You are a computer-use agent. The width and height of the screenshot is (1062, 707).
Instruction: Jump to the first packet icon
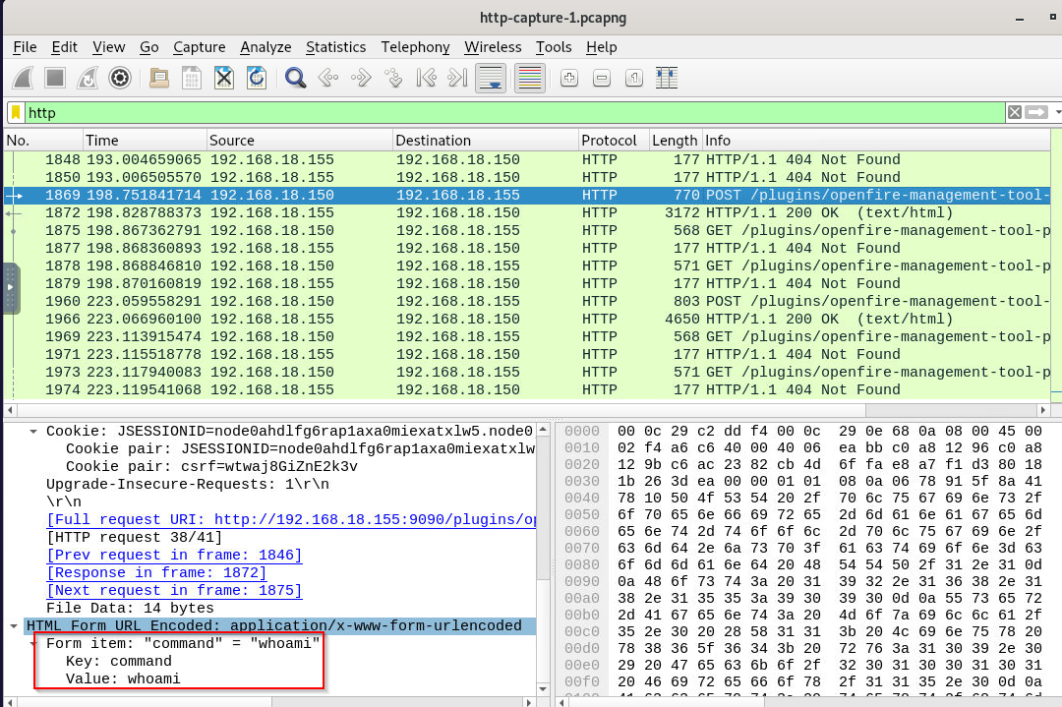425,78
